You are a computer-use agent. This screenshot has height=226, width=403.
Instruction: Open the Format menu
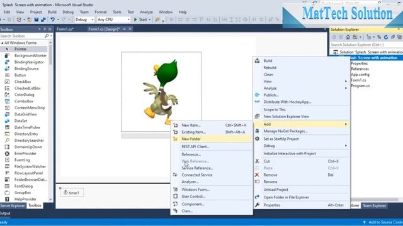point(101,12)
